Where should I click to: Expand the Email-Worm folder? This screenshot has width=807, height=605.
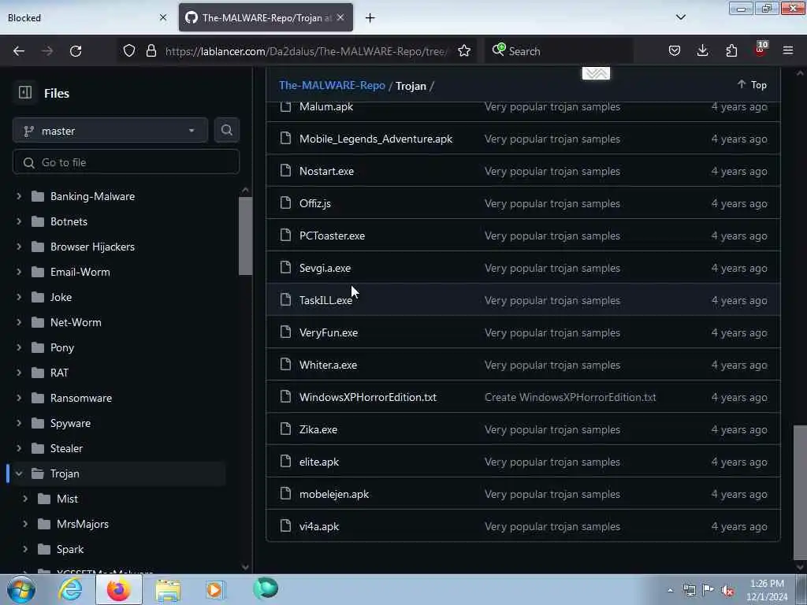pyautogui.click(x=19, y=272)
